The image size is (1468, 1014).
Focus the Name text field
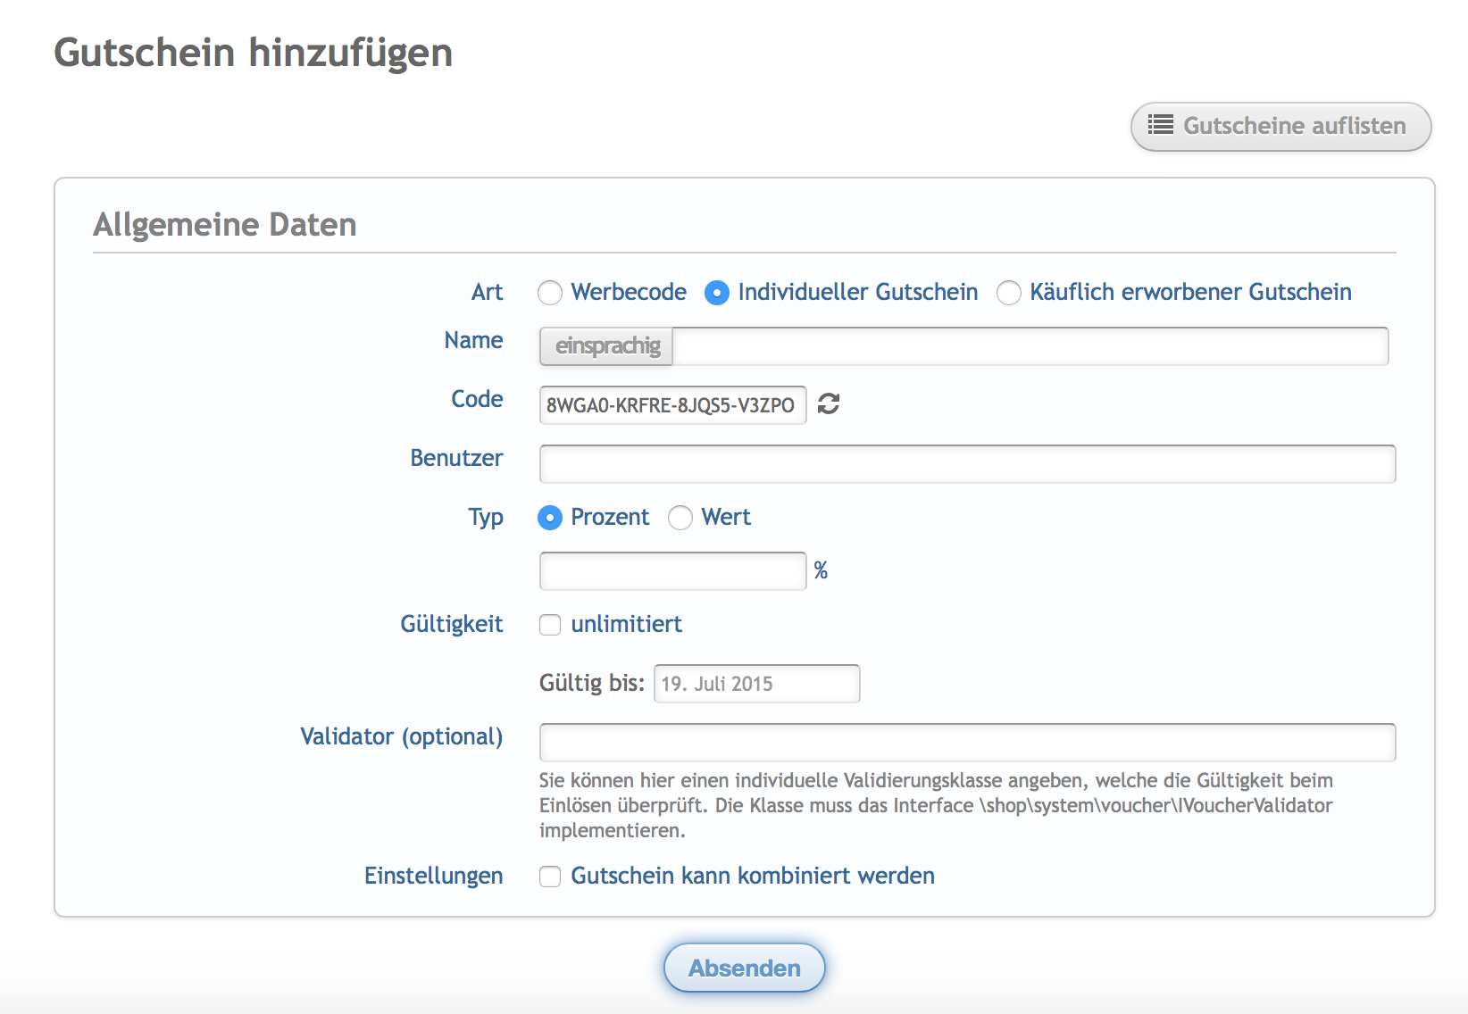coord(1030,346)
